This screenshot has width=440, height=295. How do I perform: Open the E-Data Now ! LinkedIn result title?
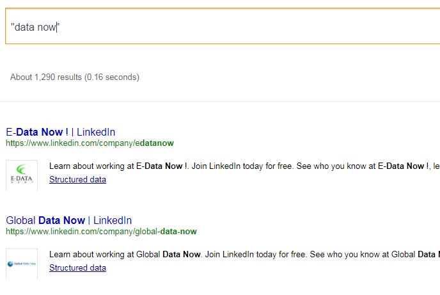[x=37, y=132]
